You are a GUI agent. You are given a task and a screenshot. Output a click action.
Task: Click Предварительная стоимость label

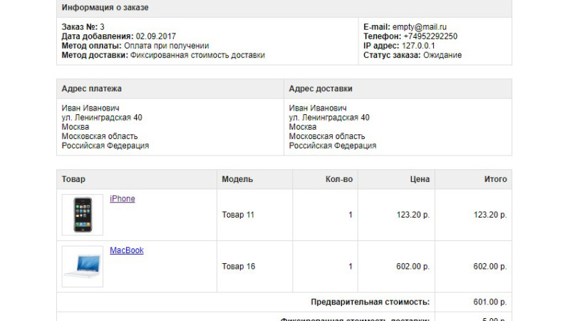click(x=370, y=302)
